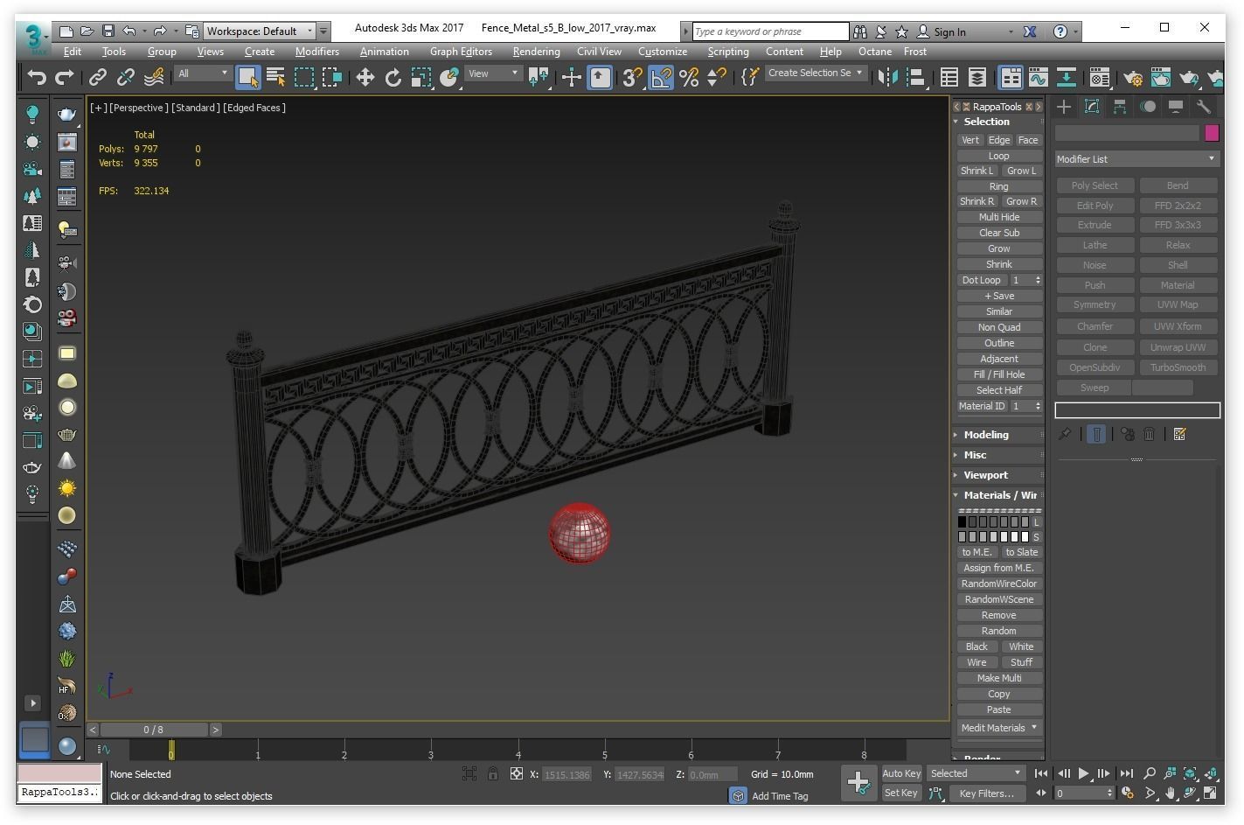
Task: Toggle Window/Crossing selection mode
Action: [x=332, y=77]
